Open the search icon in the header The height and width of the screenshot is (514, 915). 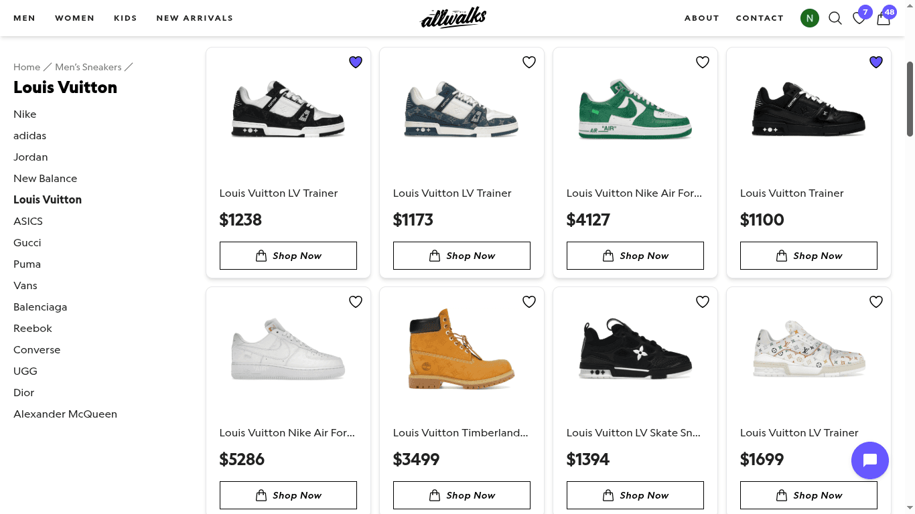click(x=835, y=18)
